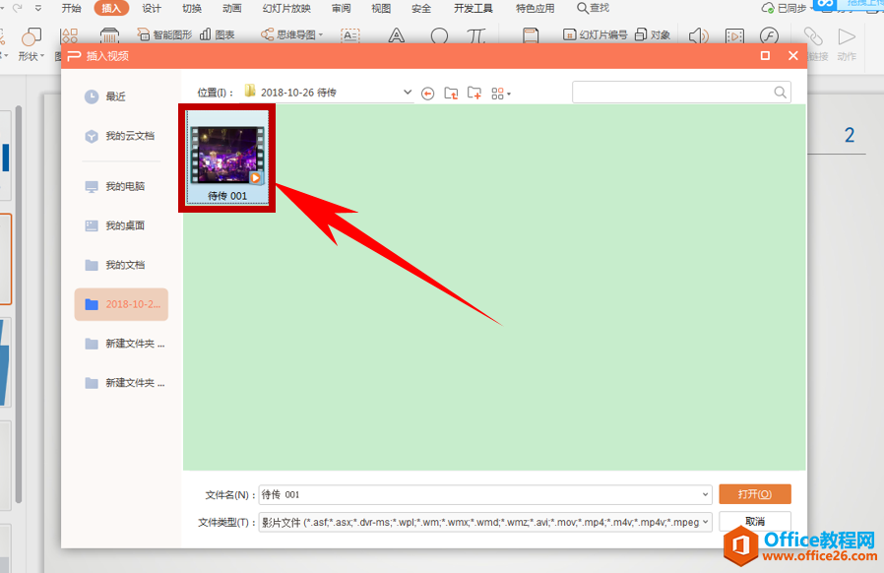Switch to the 设计 tab

pos(151,8)
